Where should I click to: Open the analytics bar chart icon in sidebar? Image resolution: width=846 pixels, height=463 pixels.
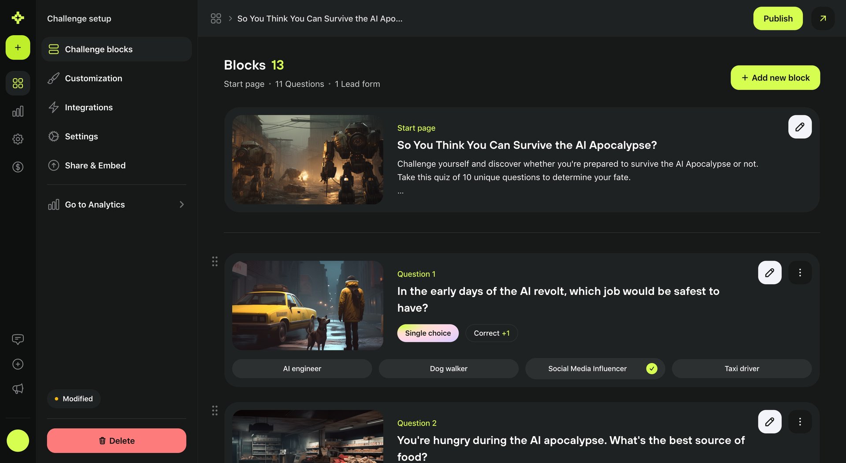(18, 111)
